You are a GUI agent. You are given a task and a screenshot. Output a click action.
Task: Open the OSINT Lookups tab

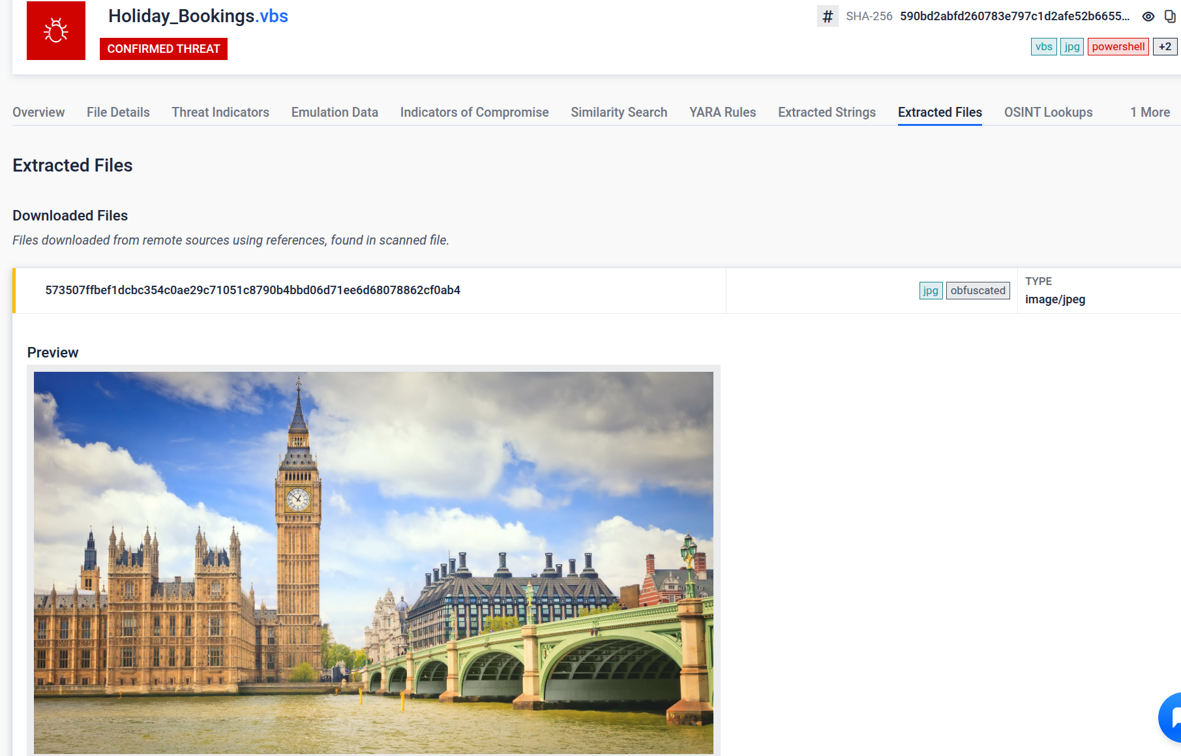pos(1048,112)
